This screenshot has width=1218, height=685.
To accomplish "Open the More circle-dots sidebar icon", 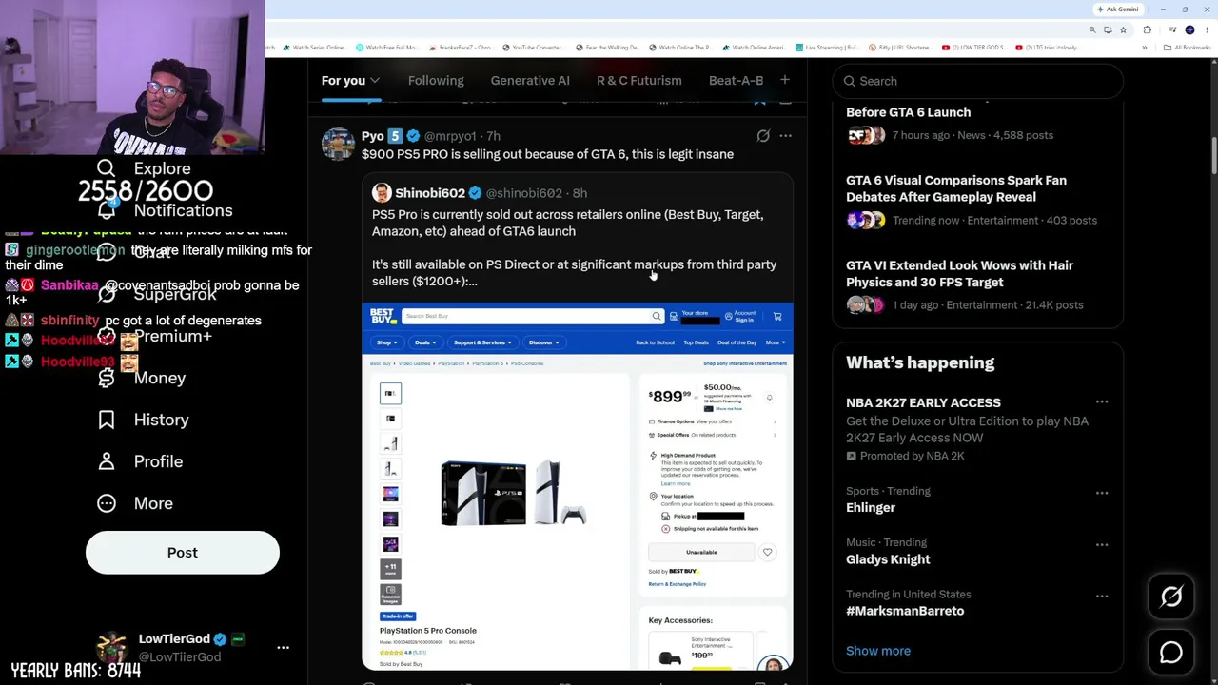I will pos(106,503).
